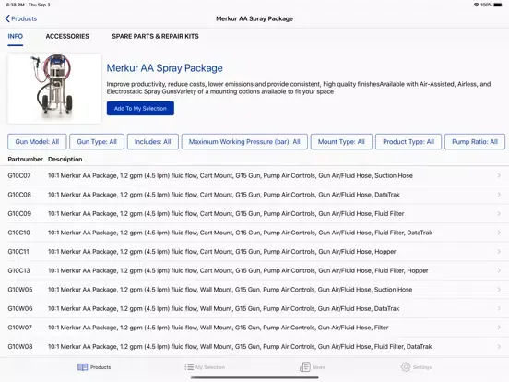
Task: Switch to ACCESSORIES tab
Action: pyautogui.click(x=67, y=36)
